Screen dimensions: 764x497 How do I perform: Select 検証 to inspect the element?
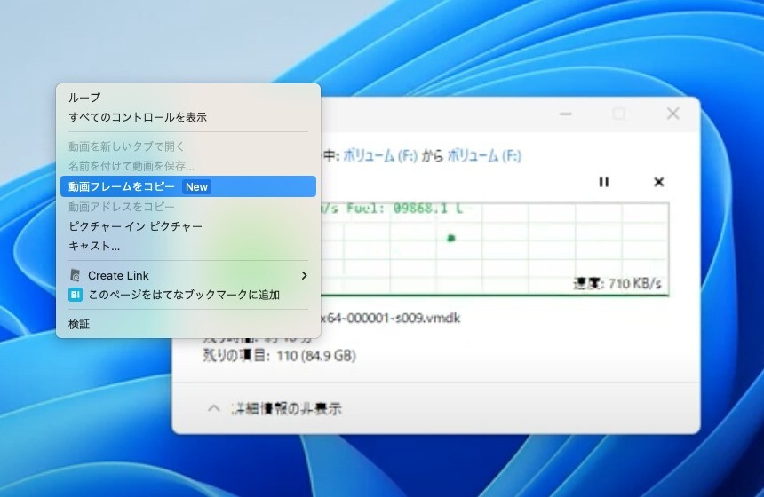point(188,324)
